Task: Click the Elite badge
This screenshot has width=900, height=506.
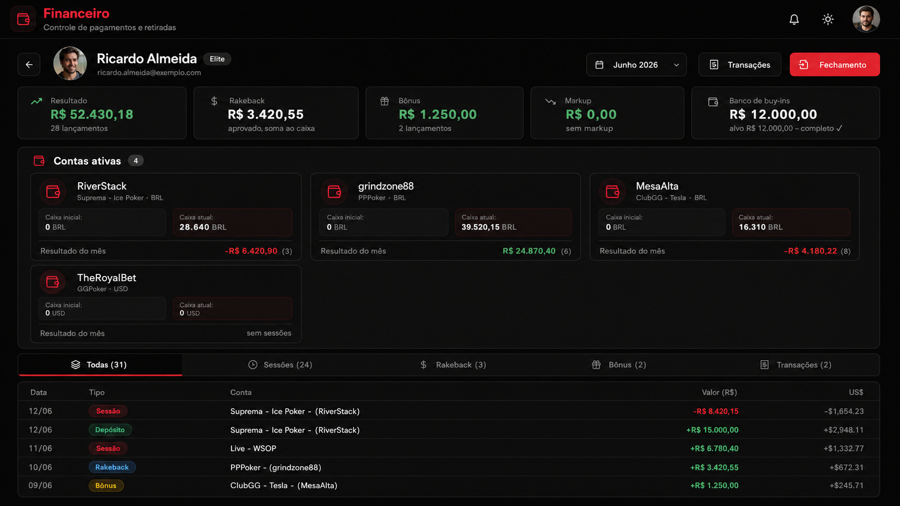Action: click(217, 59)
